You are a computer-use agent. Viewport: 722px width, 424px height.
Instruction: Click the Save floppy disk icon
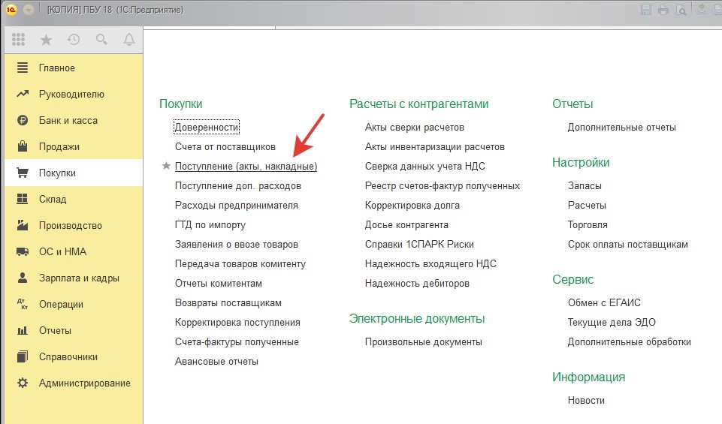point(646,10)
